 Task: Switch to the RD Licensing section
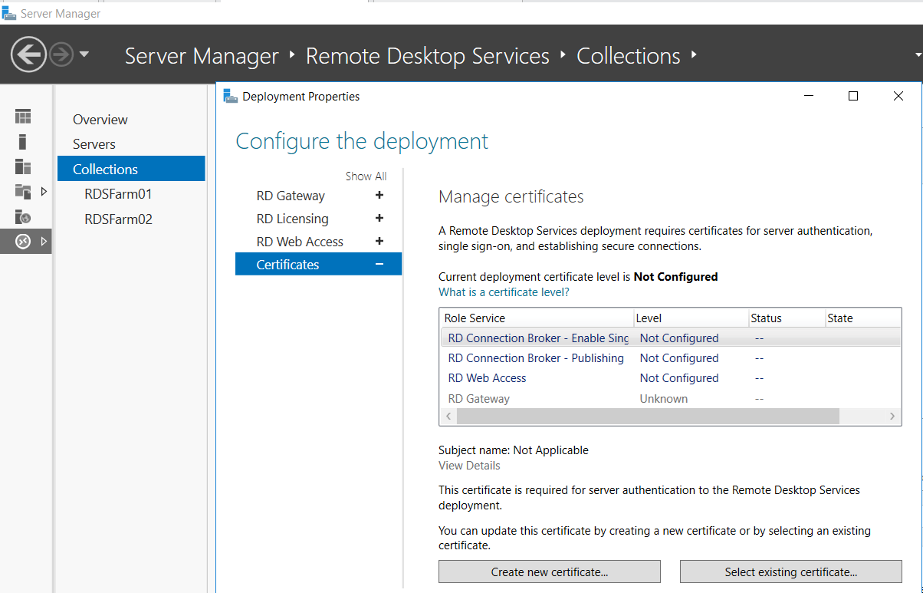click(x=292, y=219)
